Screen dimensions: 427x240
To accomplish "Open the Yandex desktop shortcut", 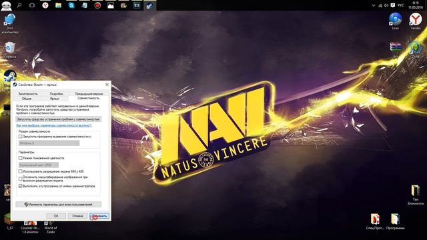I will [415, 21].
